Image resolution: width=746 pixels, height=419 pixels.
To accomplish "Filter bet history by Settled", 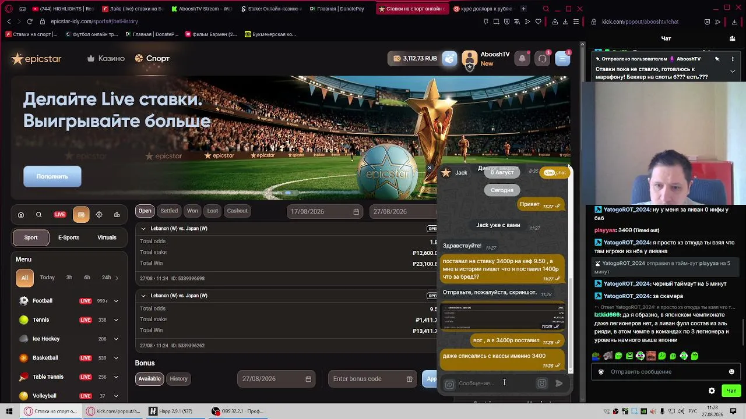I will (169, 211).
